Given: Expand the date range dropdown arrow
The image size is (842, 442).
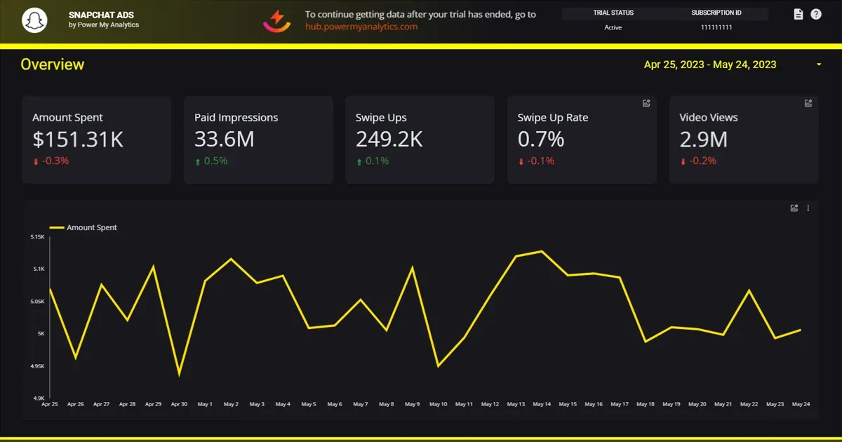Looking at the screenshot, I should pos(819,65).
